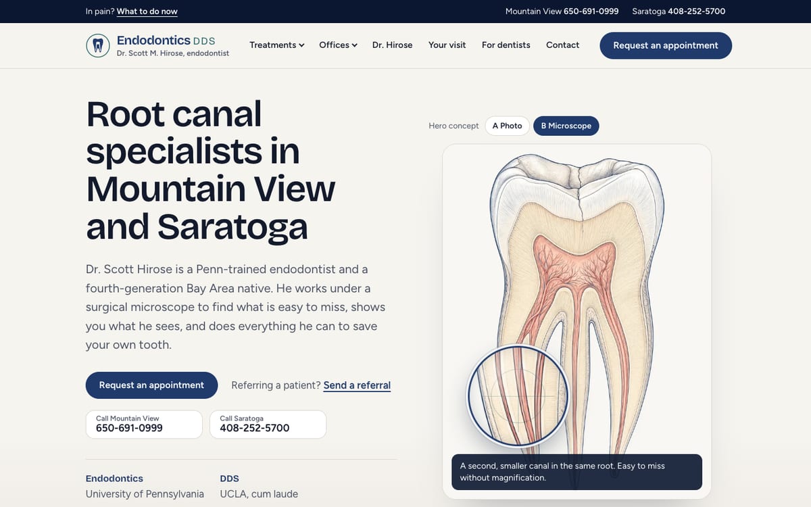This screenshot has width=811, height=507.
Task: Click the logo subtitle Dr. Scott M. Hirose, endodontist
Action: click(173, 53)
